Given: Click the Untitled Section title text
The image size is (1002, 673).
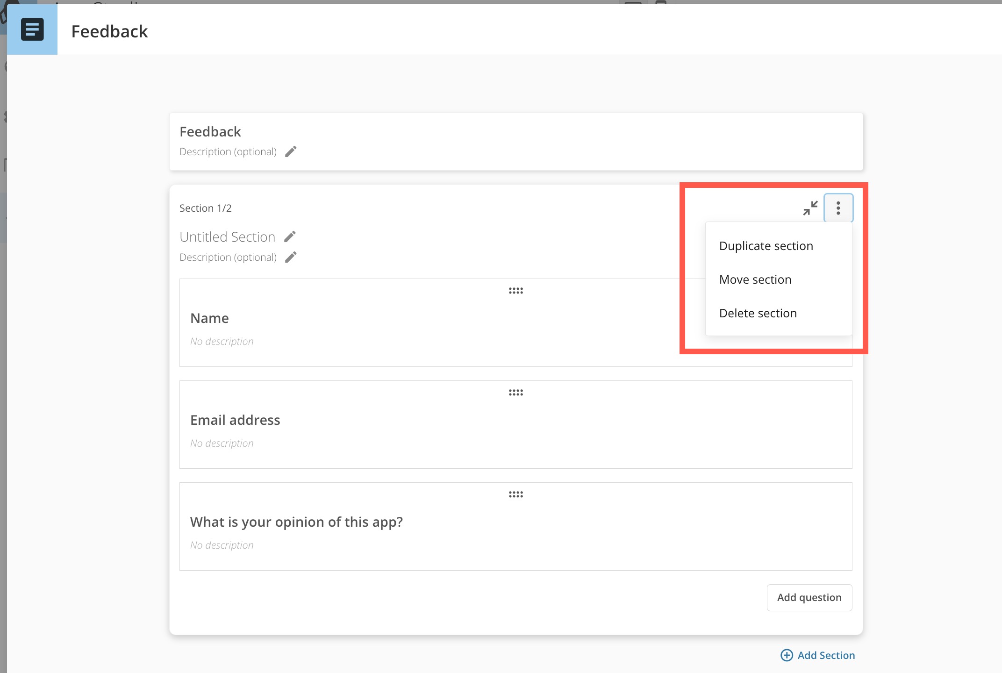Looking at the screenshot, I should pos(227,236).
